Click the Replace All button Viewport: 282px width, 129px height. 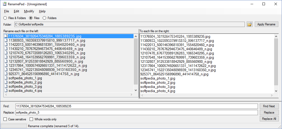(269, 119)
